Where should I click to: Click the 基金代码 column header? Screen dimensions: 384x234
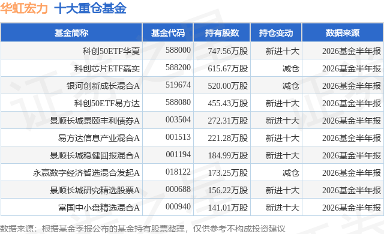pyautogui.click(x=168, y=33)
